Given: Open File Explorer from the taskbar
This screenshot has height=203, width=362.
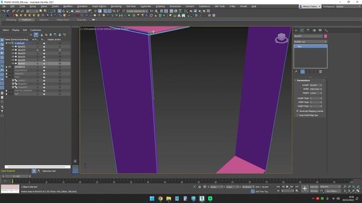Looking at the screenshot, I should [x=169, y=198].
